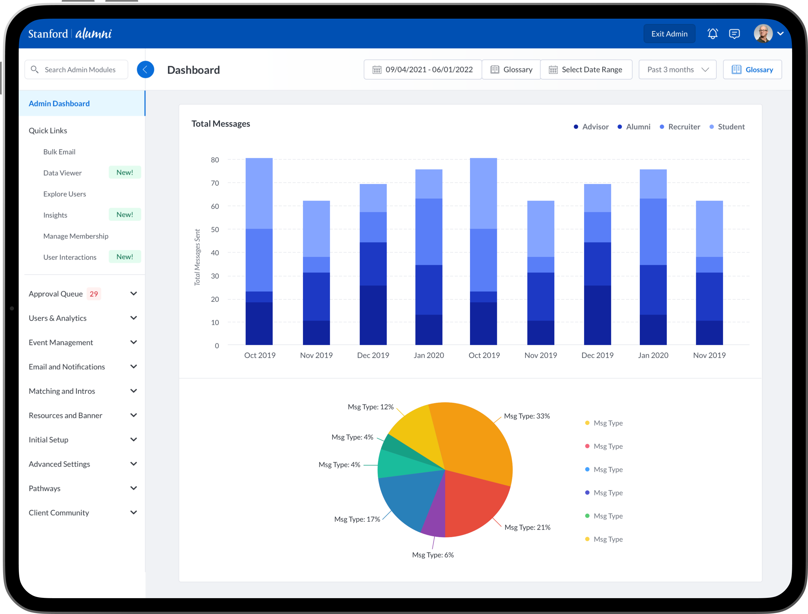Open the Past 3 months dropdown
This screenshot has width=808, height=614.
pyautogui.click(x=677, y=69)
